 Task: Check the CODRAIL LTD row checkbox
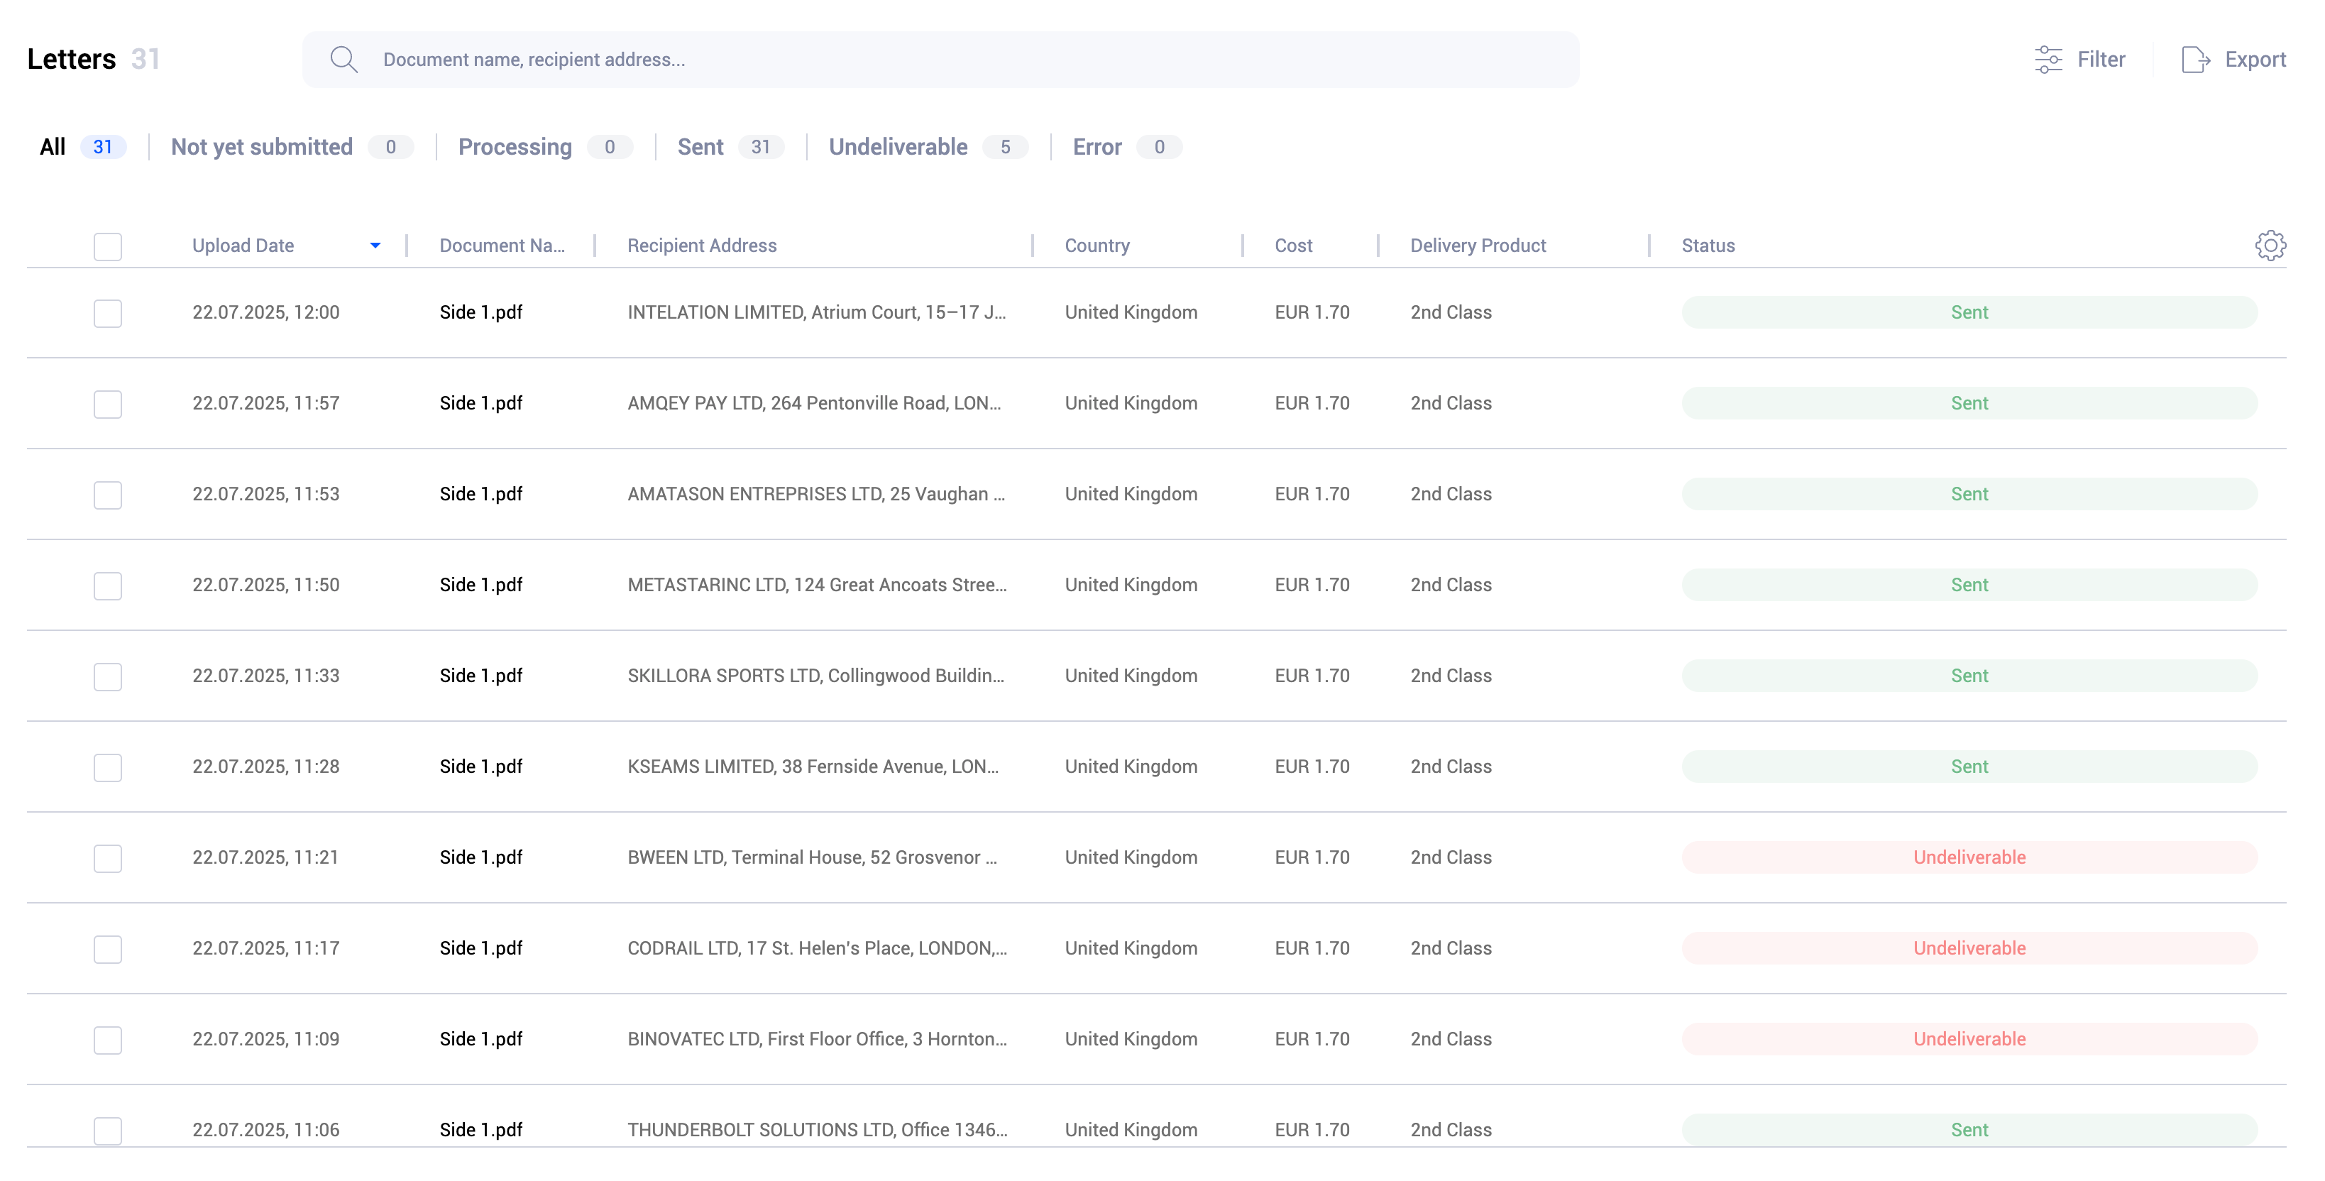(109, 949)
